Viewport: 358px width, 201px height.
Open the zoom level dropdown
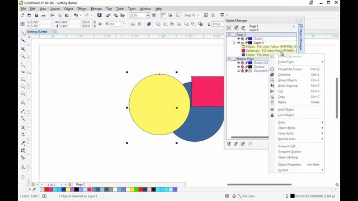tap(148, 15)
